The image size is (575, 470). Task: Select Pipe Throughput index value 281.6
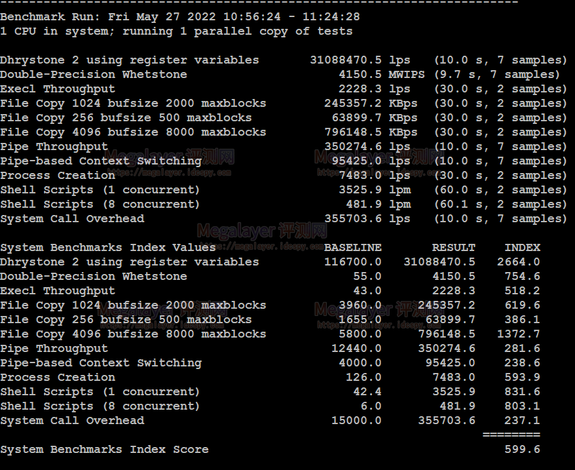pyautogui.click(x=522, y=349)
